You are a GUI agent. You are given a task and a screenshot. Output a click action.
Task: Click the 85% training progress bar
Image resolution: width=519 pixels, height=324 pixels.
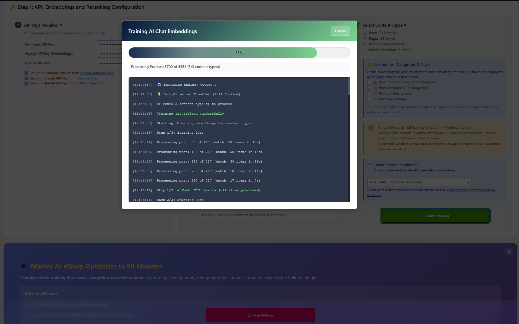(239, 53)
